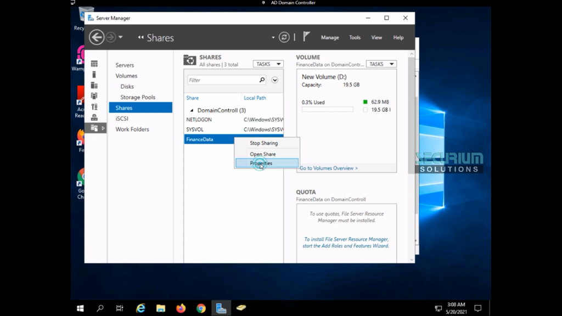Open VOLUME tile TASKS dropdown
The height and width of the screenshot is (316, 562).
tap(381, 64)
